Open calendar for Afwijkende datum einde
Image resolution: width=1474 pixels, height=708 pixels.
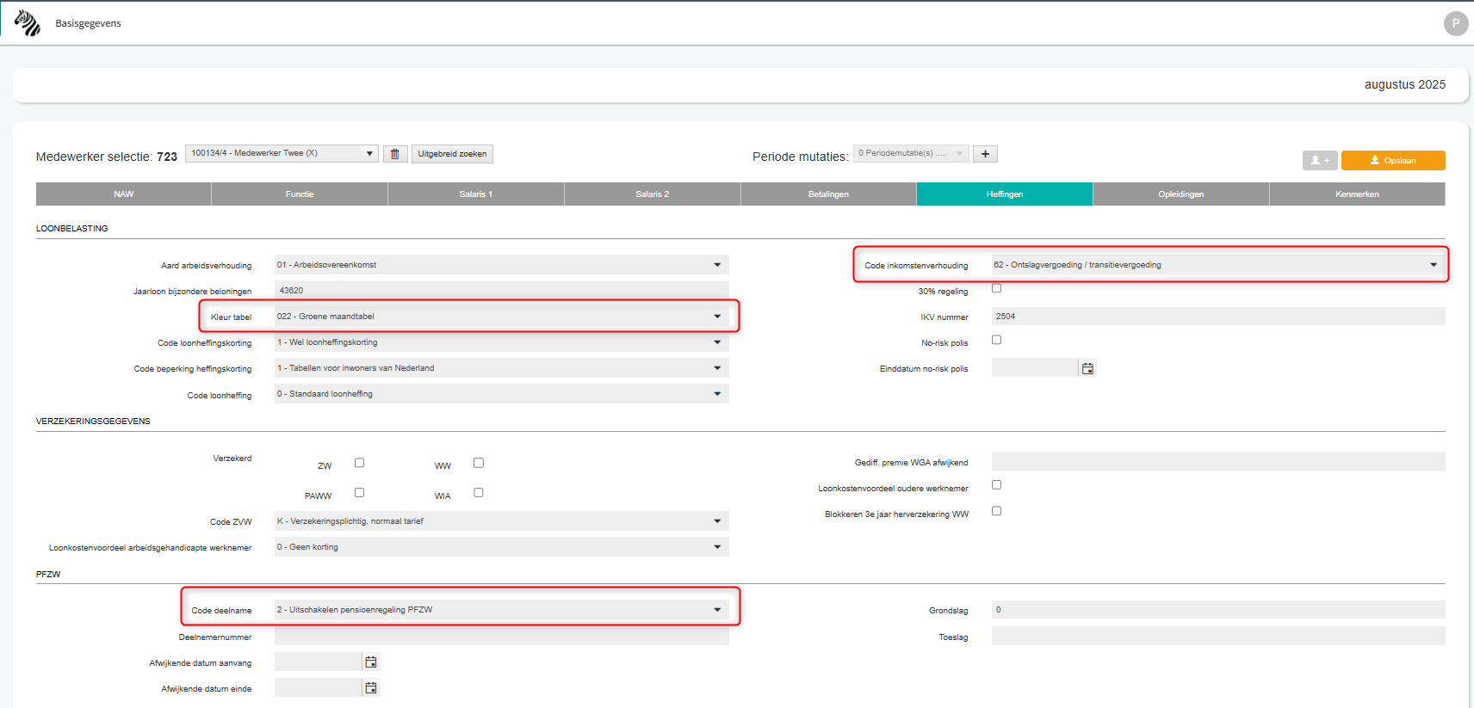(x=371, y=688)
